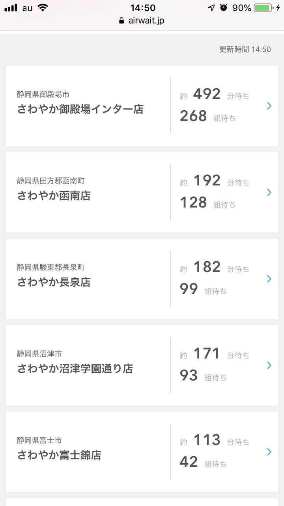Open さわやか富士錦店 chevron arrow

pos(269,452)
